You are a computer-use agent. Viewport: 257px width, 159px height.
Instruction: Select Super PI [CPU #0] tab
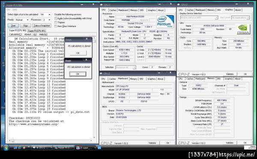tap(18, 30)
